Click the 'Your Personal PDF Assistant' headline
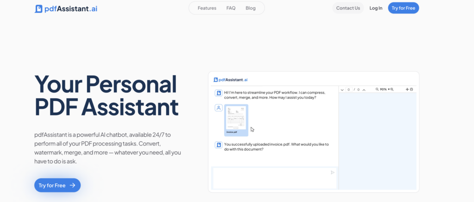 (106, 95)
